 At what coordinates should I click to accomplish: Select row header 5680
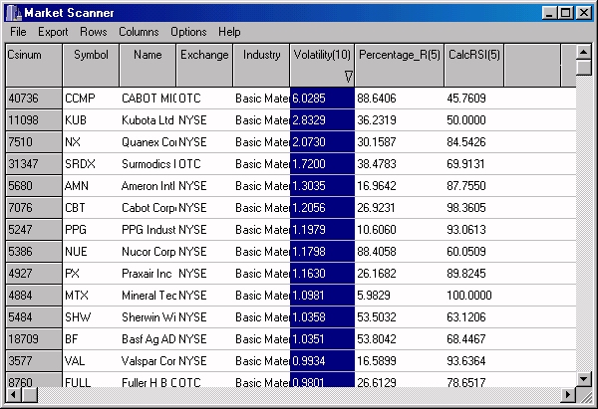[x=34, y=186]
